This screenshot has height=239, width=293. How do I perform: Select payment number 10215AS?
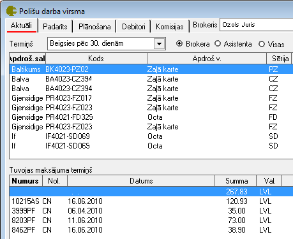point(26,201)
